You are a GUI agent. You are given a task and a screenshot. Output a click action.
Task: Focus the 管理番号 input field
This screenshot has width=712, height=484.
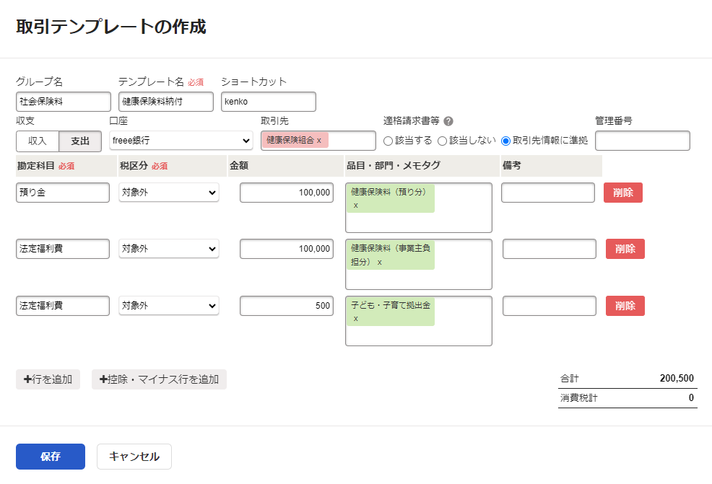pyautogui.click(x=643, y=141)
